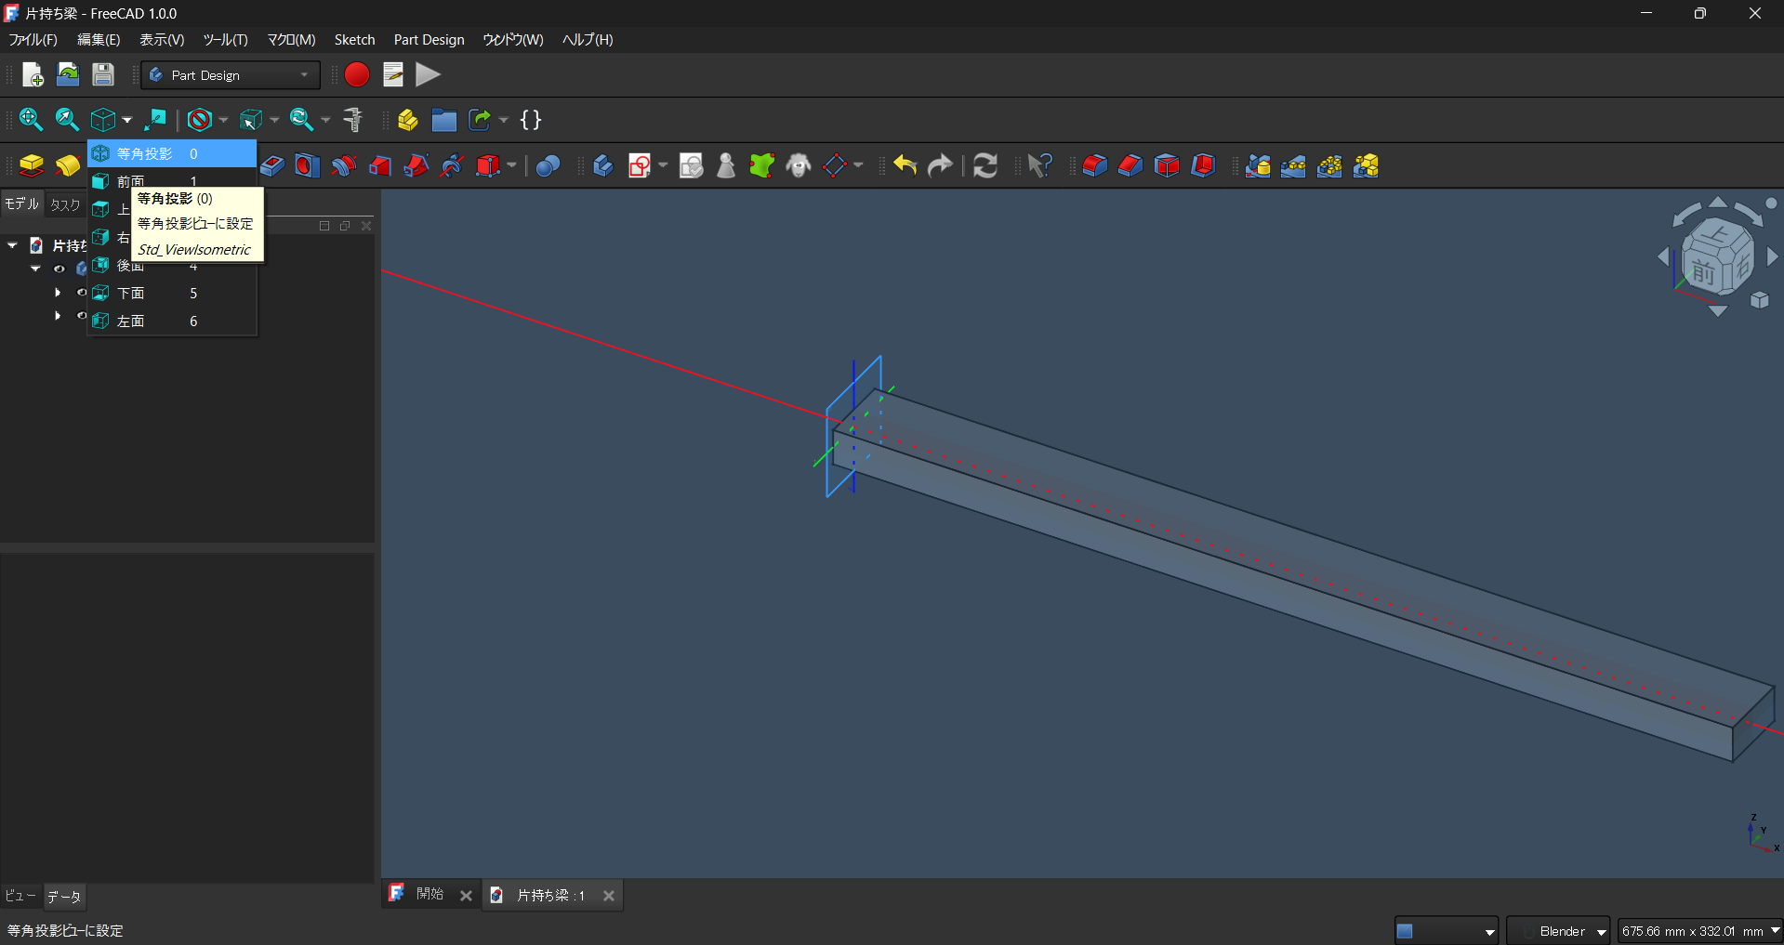Open the マクロ(M) menu
Viewport: 1784px width, 945px height.
tap(291, 40)
